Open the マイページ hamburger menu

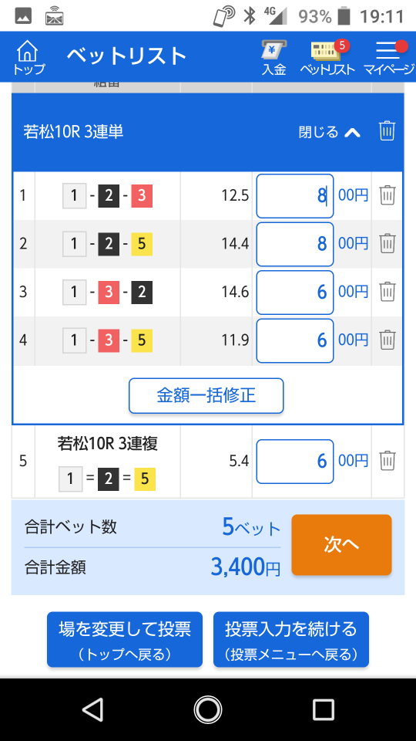coord(389,58)
